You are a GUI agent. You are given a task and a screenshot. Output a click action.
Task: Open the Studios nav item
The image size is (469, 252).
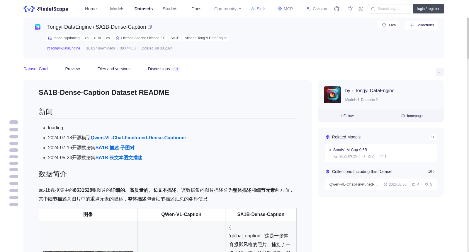pos(170,9)
